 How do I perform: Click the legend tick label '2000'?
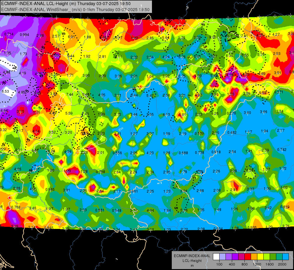click(x=282, y=264)
